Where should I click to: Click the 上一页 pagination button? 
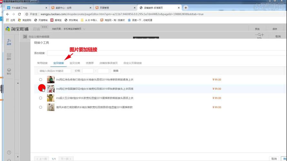(42, 159)
